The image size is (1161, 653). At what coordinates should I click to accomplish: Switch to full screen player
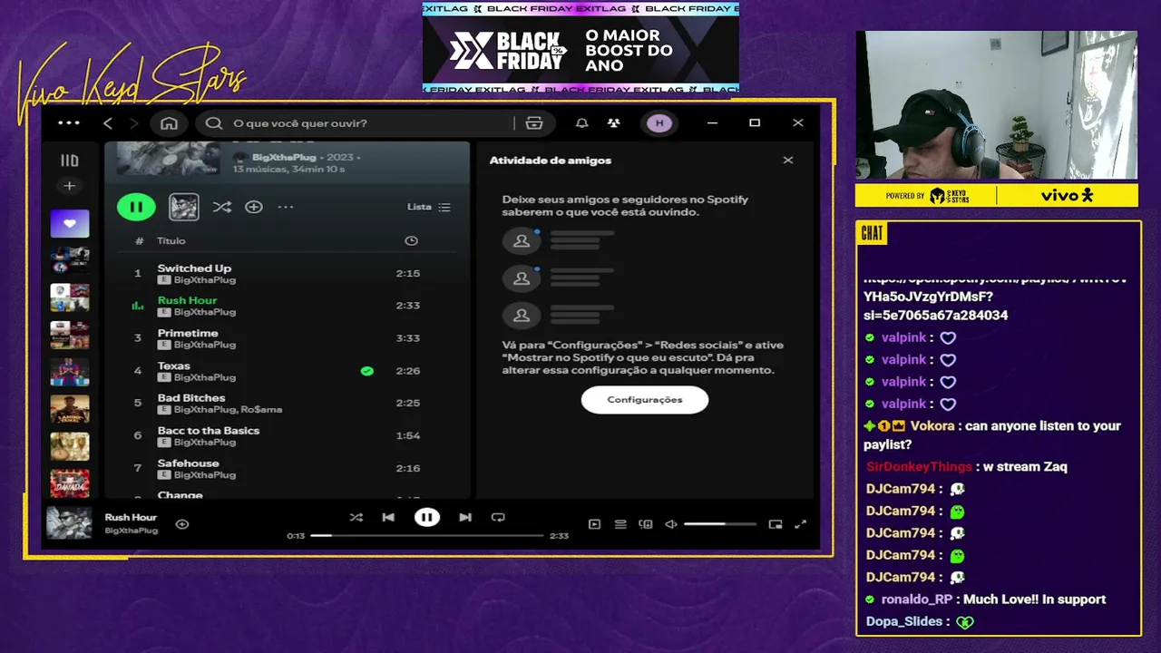801,524
